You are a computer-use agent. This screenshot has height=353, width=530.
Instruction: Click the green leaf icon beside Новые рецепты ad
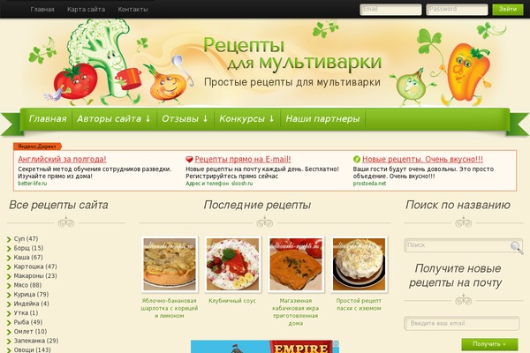click(x=357, y=159)
